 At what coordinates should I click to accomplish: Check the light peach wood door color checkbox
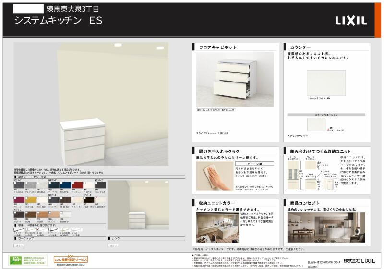pyautogui.click(x=50, y=212)
